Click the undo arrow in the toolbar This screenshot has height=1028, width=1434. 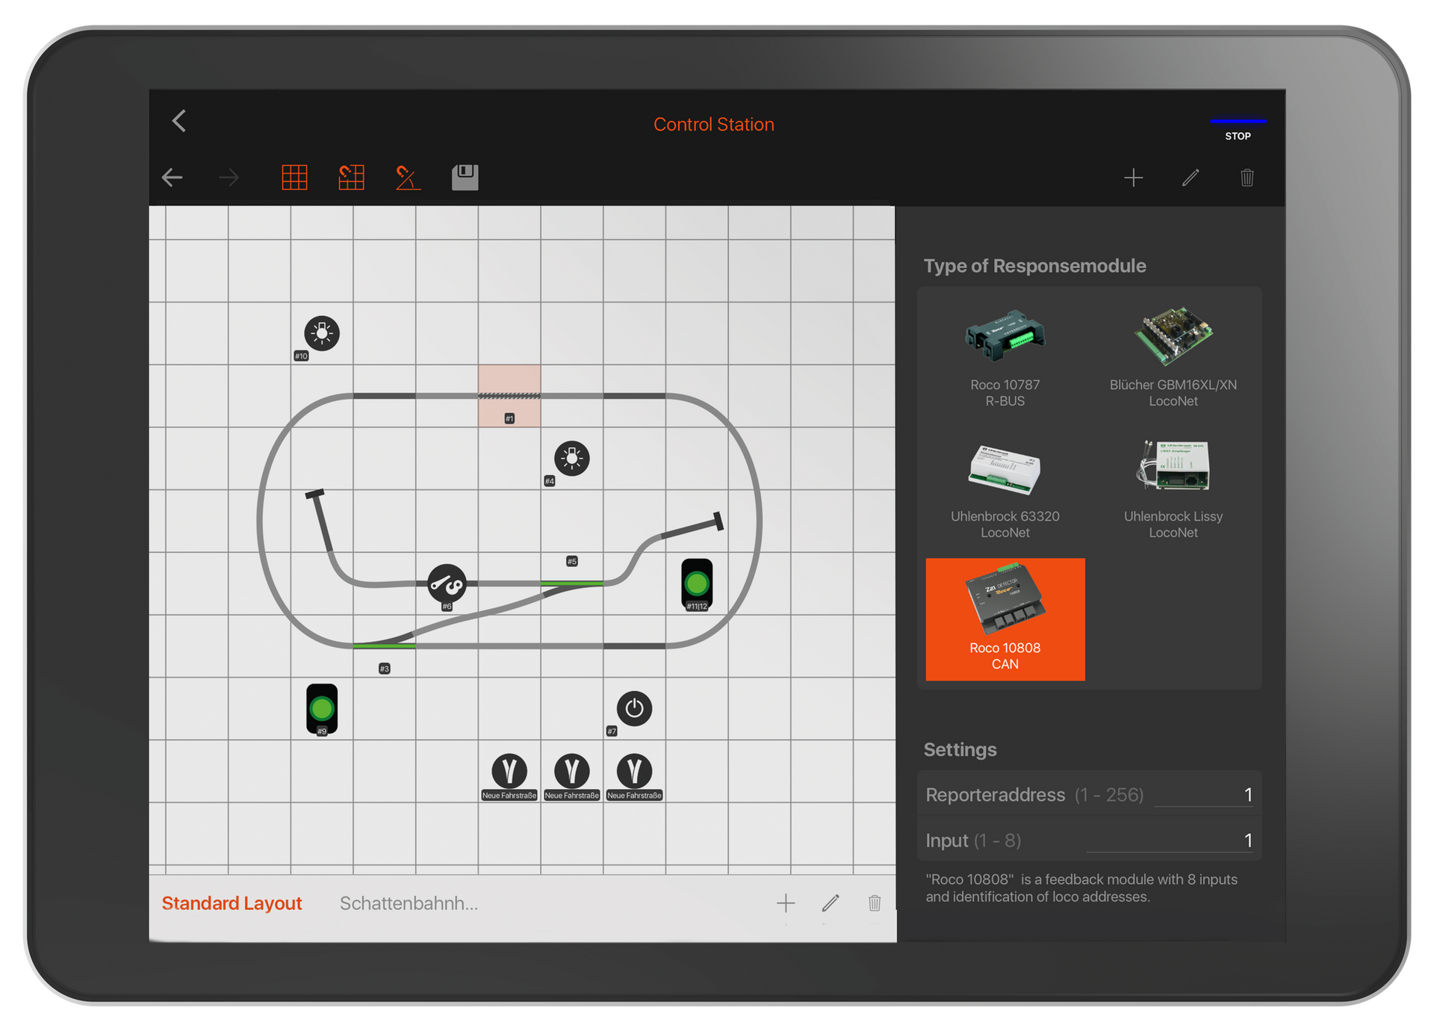pyautogui.click(x=173, y=177)
